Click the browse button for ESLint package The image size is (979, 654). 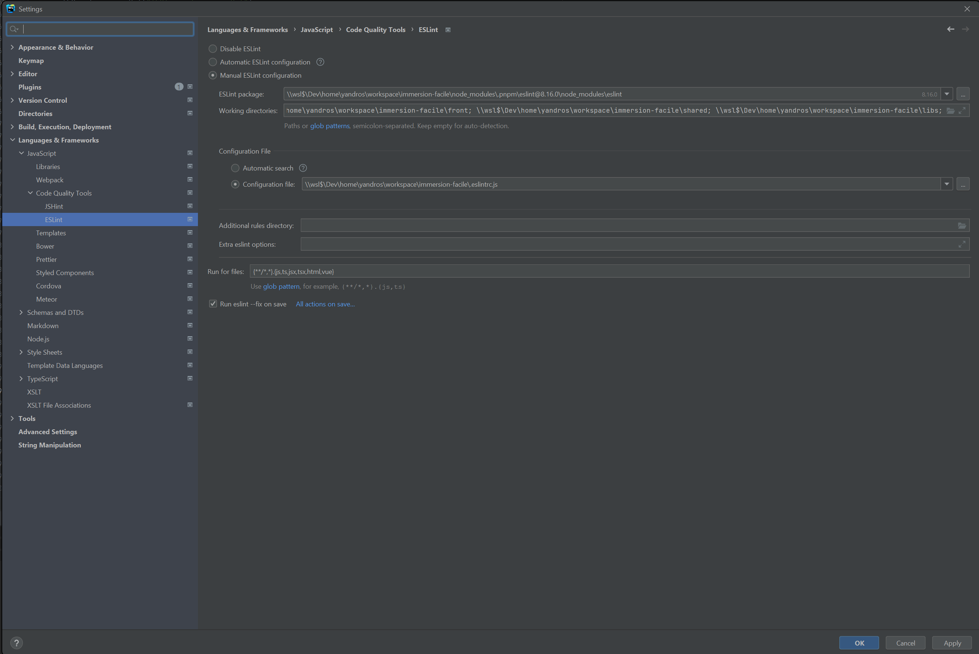[x=963, y=94]
